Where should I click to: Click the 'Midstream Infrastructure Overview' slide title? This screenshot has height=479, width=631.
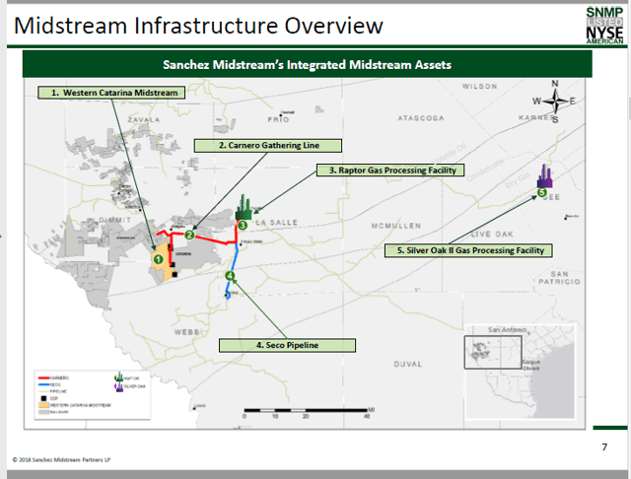[198, 26]
